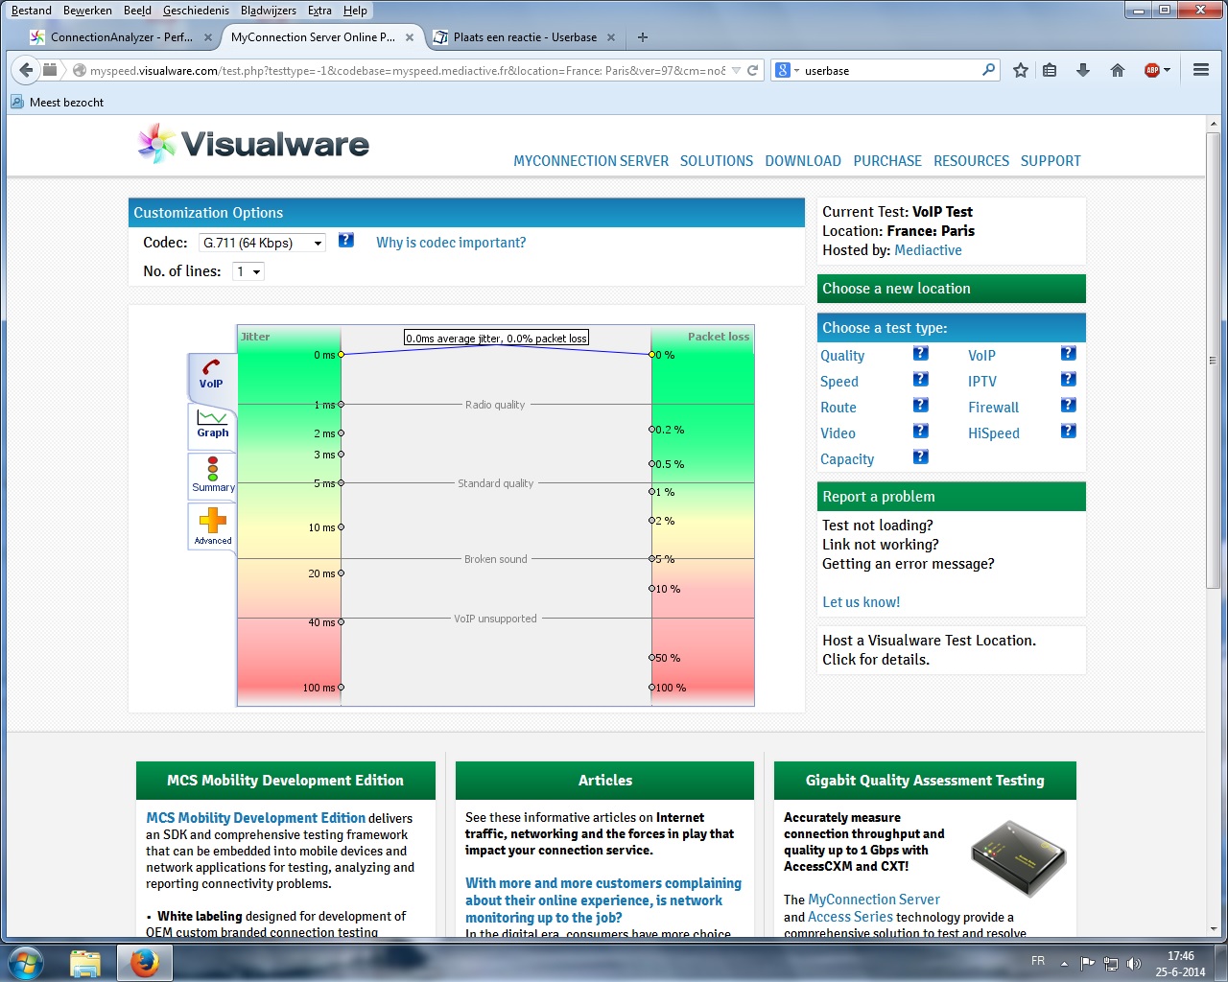Select the VoIP view tab icon
The height and width of the screenshot is (982, 1228).
click(x=211, y=374)
